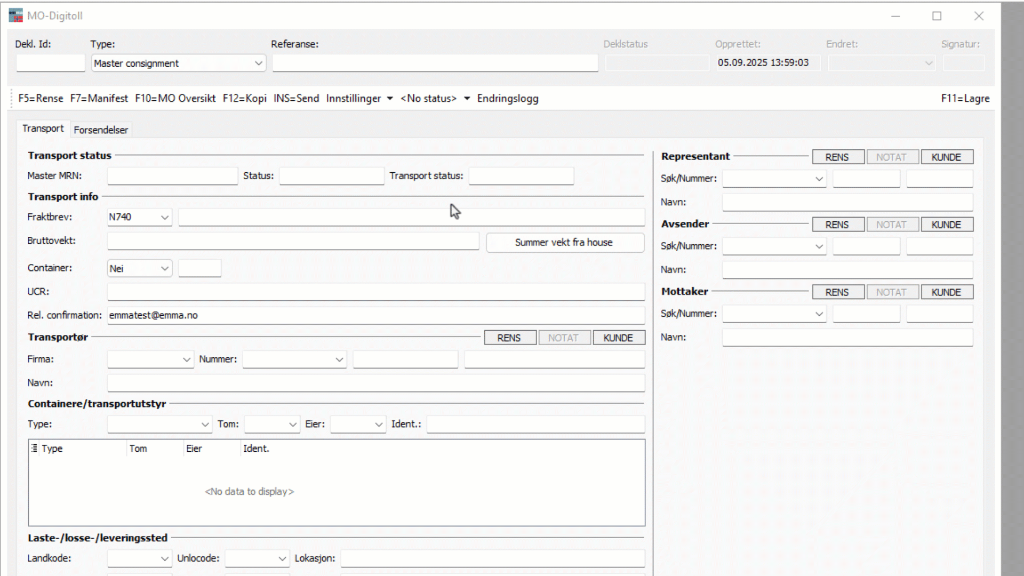The height and width of the screenshot is (576, 1024).
Task: Click the Transportør Navn field
Action: click(376, 383)
